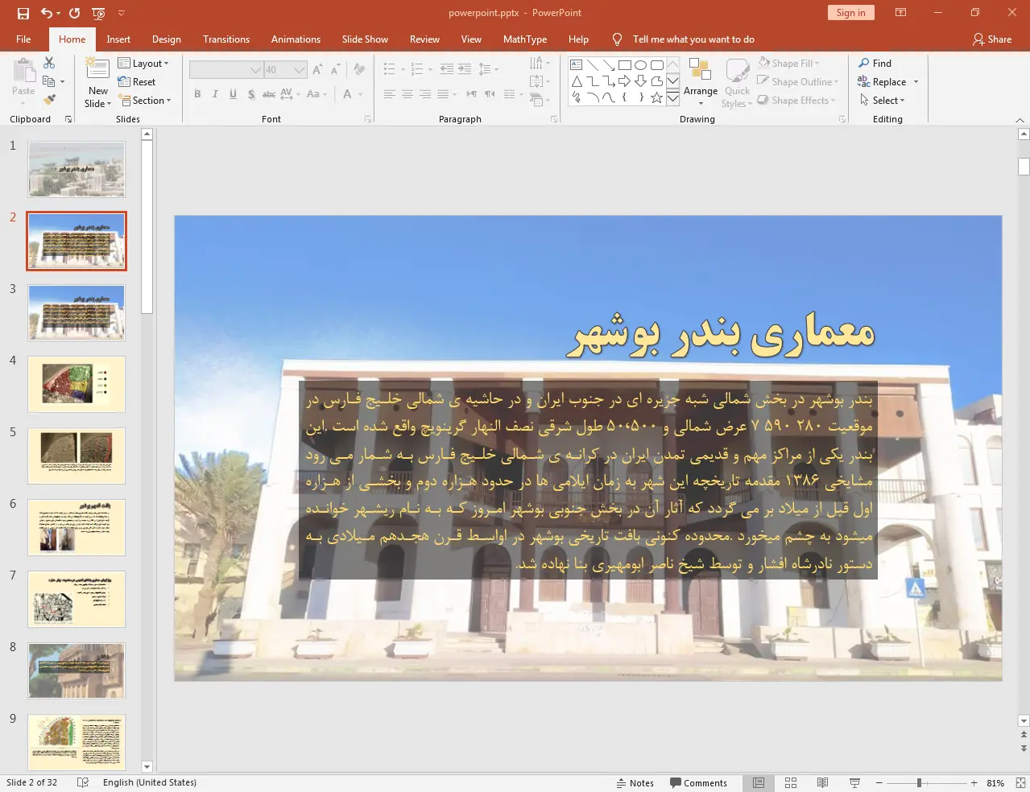Select the star shape in gallery
This screenshot has height=792, width=1030.
(x=657, y=97)
